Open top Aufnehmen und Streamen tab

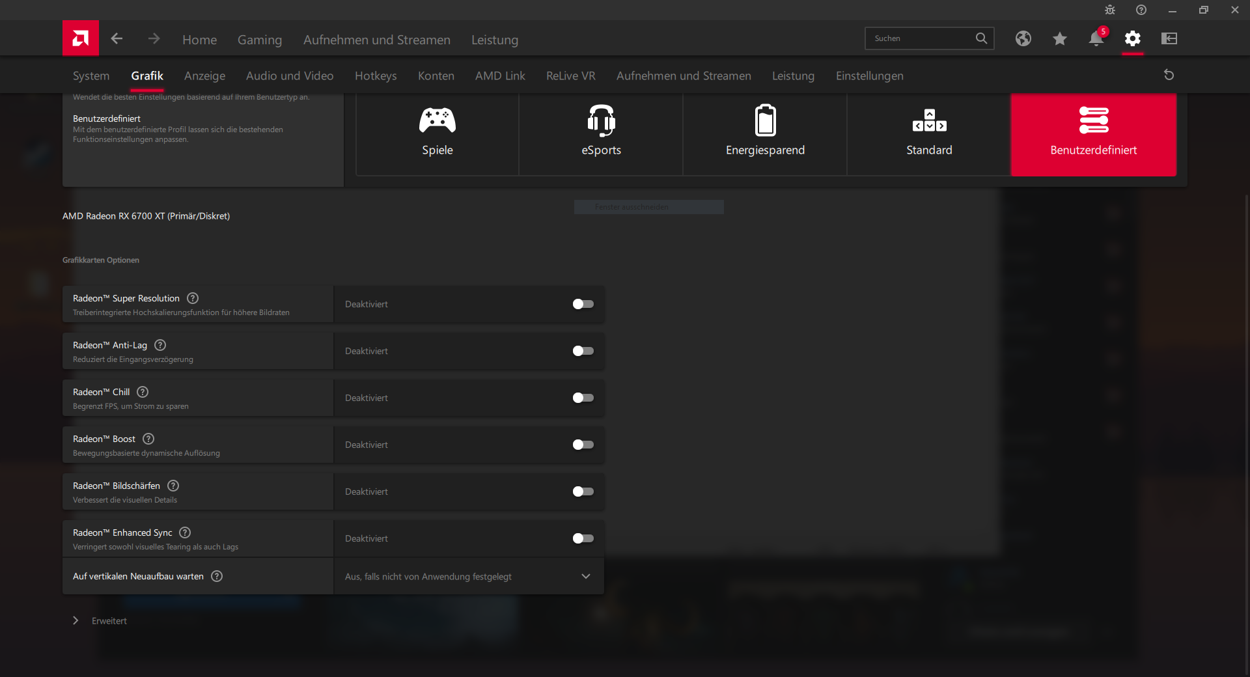[x=377, y=40]
